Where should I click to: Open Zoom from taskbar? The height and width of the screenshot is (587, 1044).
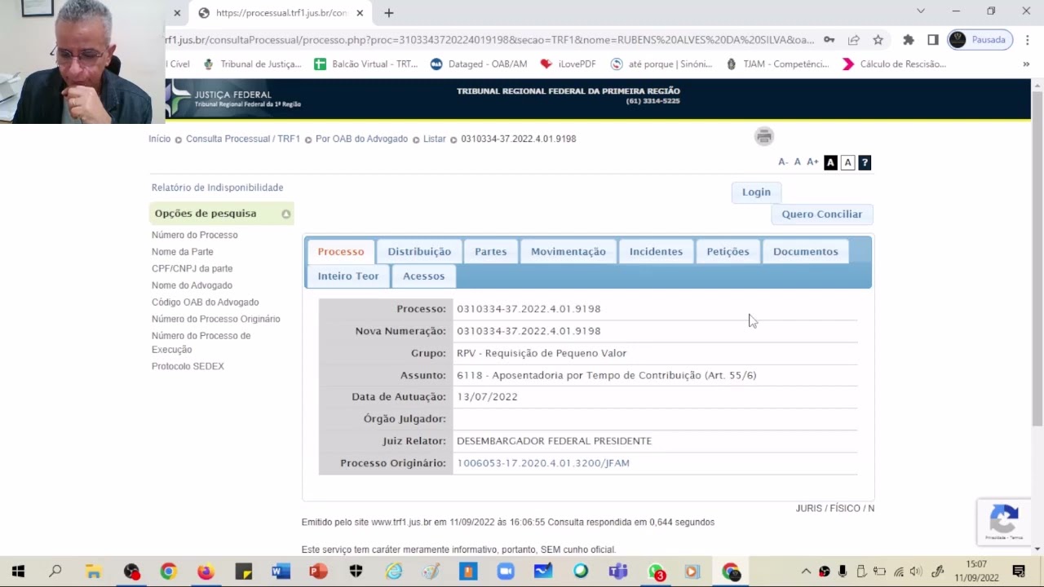tap(506, 572)
